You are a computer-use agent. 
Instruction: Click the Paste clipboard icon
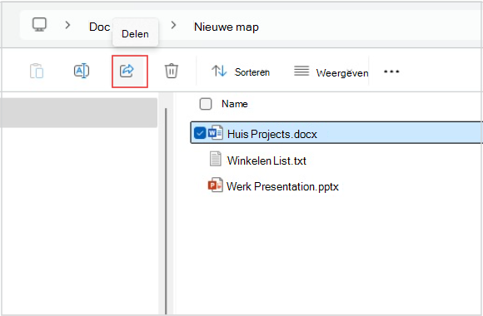click(x=37, y=71)
